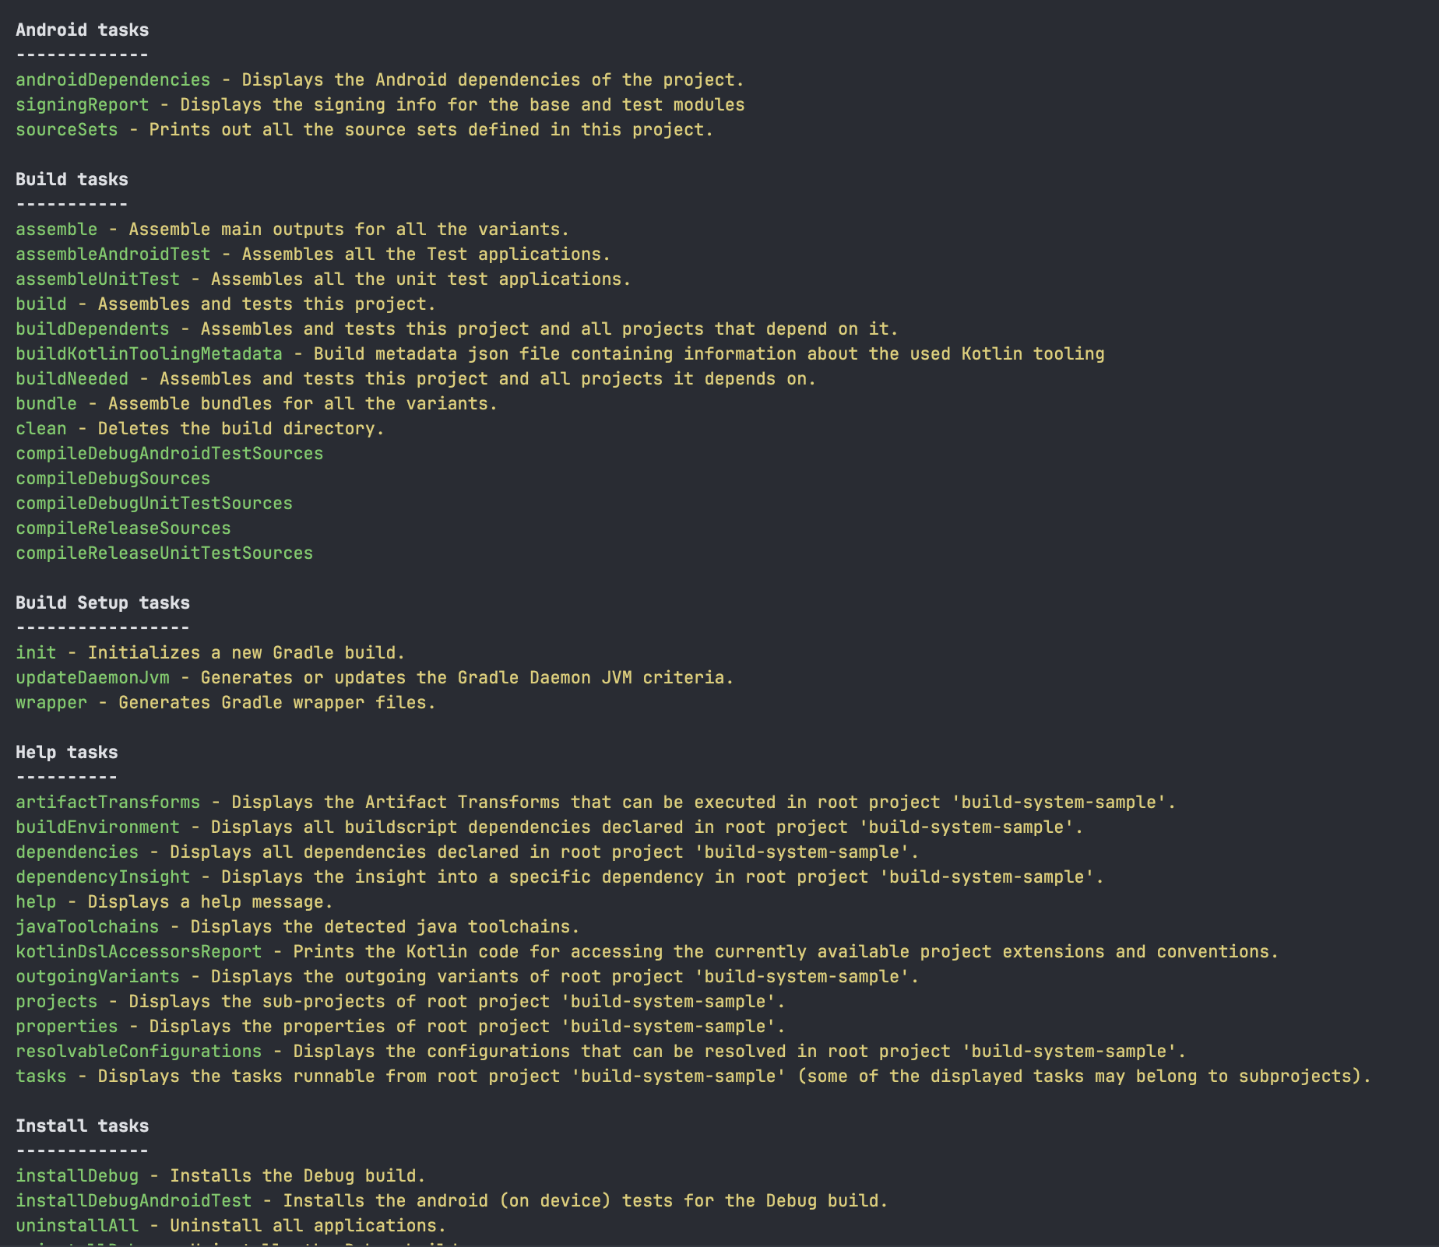1439x1247 pixels.
Task: Click the Help tasks section heading
Action: point(67,753)
